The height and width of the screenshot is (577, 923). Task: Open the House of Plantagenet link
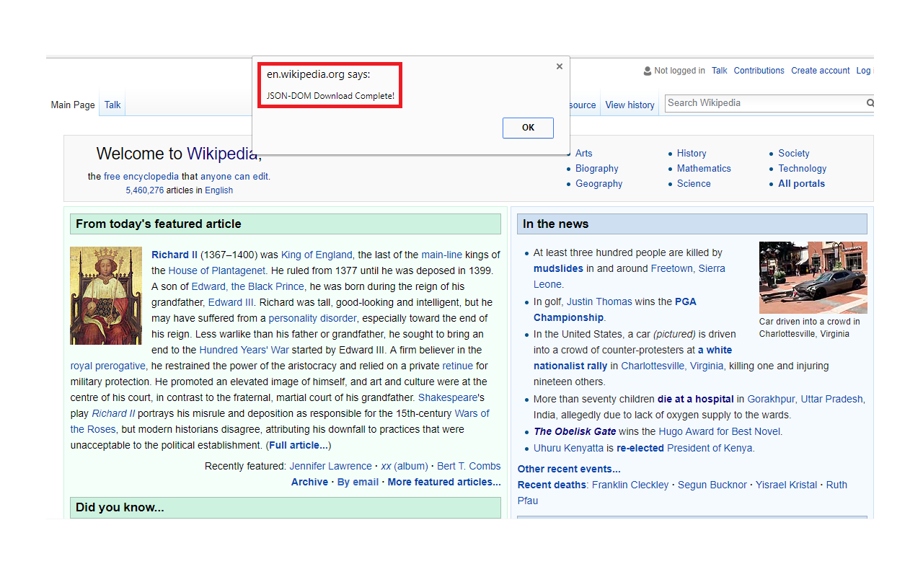coord(217,270)
